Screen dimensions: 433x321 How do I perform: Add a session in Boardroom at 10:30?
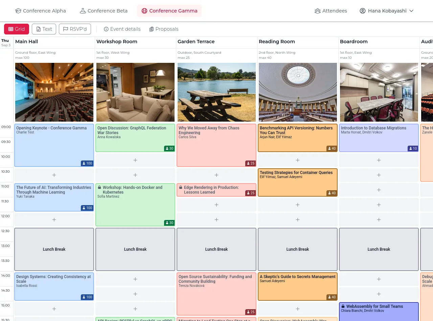click(x=379, y=175)
